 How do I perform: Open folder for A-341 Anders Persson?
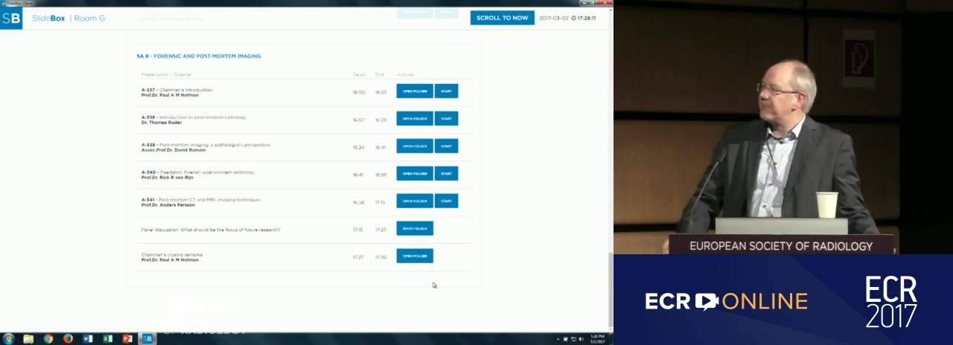pyautogui.click(x=415, y=201)
